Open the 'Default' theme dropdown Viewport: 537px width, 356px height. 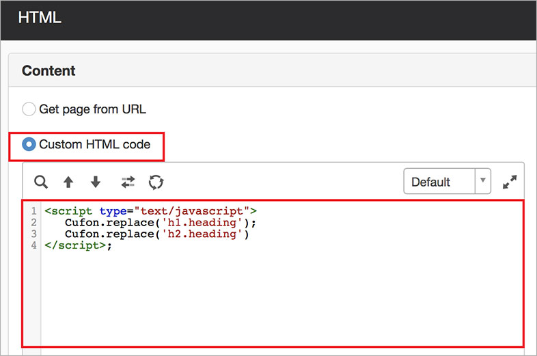click(439, 182)
